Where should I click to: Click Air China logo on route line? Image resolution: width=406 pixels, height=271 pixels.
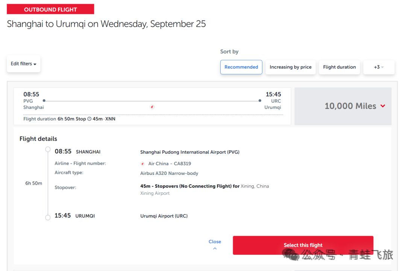click(x=152, y=107)
